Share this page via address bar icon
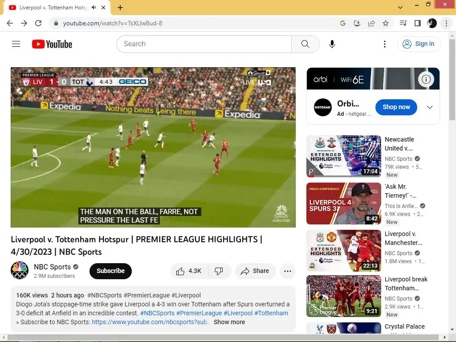The width and height of the screenshot is (456, 342). coord(371,23)
